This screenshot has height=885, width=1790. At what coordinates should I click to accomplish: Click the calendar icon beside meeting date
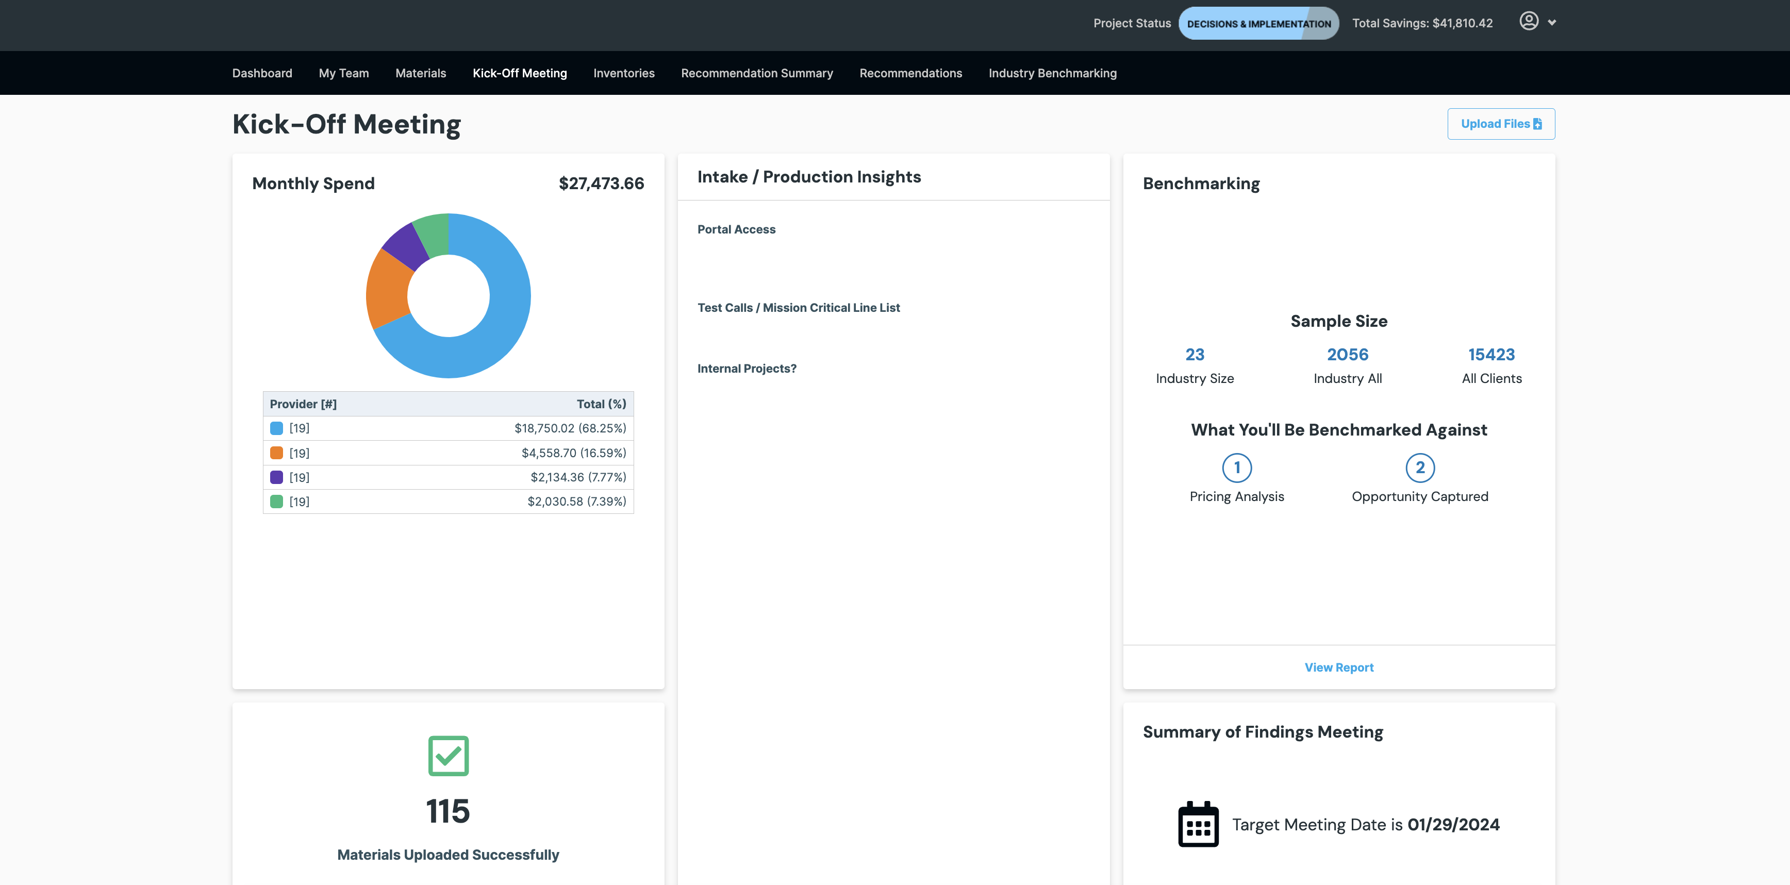tap(1198, 825)
